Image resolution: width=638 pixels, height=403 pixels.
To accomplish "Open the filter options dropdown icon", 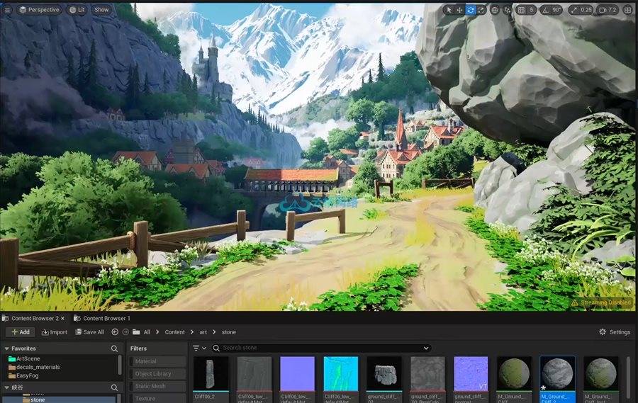I will point(199,348).
